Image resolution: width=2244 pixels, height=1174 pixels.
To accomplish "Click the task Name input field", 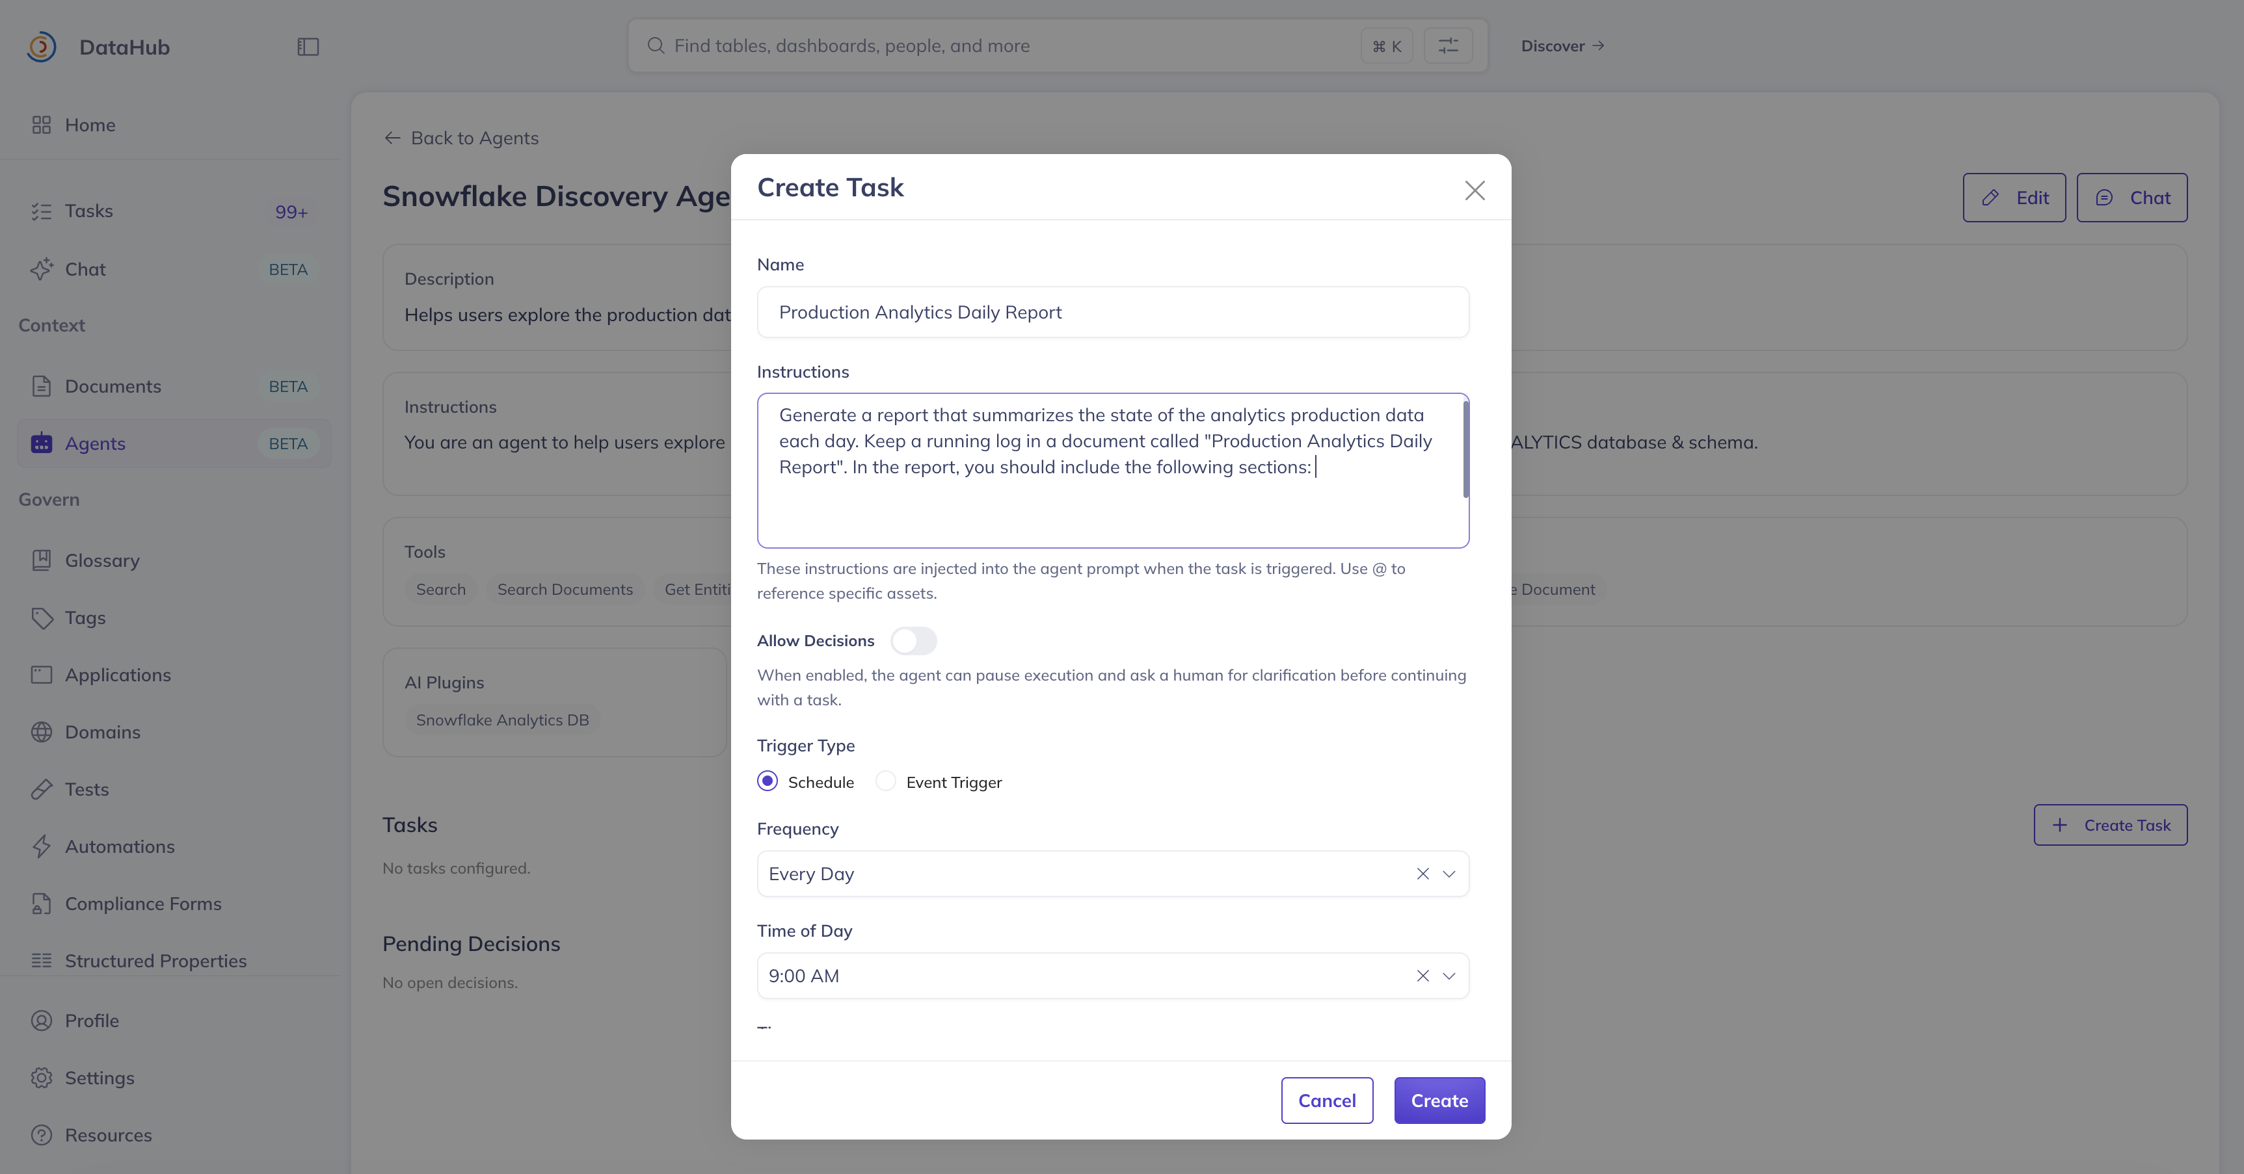I will coord(1112,313).
